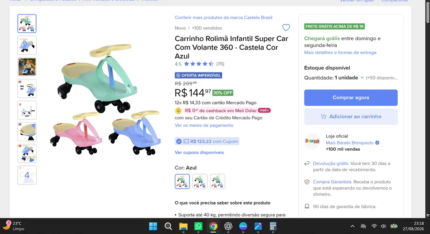Select fourth thumbnail showing 360 steering
Image resolution: width=430 pixels, height=234 pixels.
click(x=27, y=88)
